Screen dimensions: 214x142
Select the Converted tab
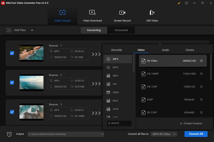point(121,30)
